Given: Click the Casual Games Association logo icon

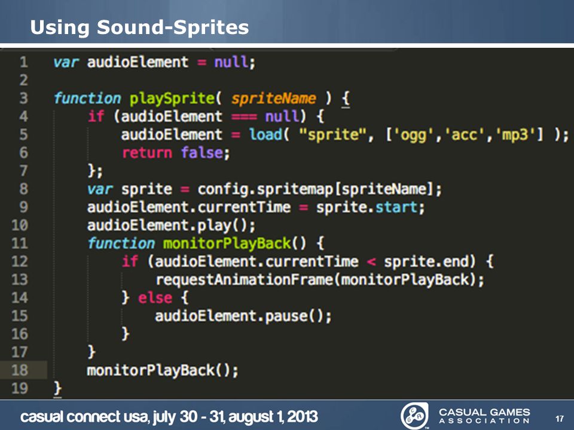Looking at the screenshot, I should (415, 416).
